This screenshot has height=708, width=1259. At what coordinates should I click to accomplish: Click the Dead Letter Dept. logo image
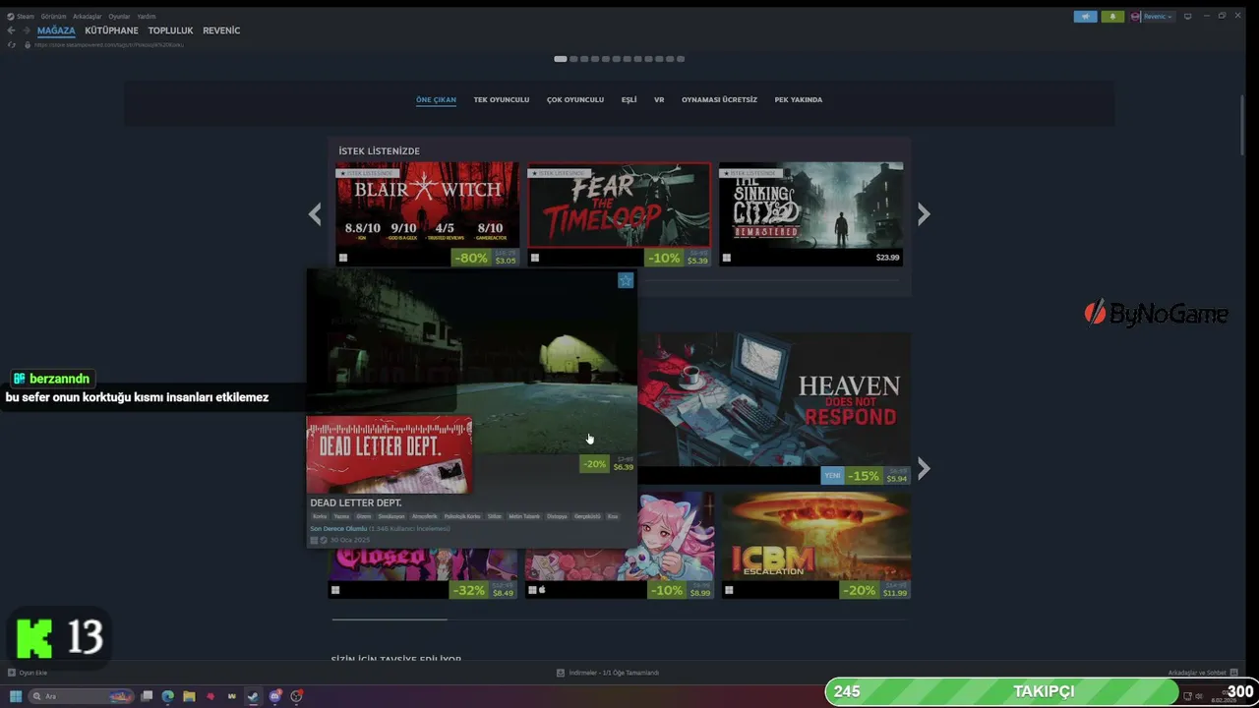pos(390,454)
